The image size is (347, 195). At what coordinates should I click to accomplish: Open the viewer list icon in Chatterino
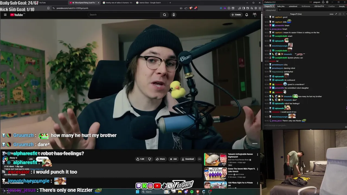[339, 14]
